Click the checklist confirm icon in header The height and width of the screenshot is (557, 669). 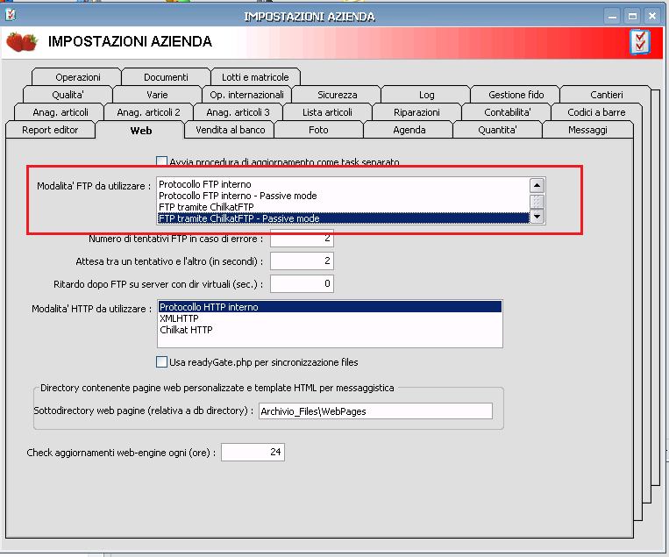(639, 42)
